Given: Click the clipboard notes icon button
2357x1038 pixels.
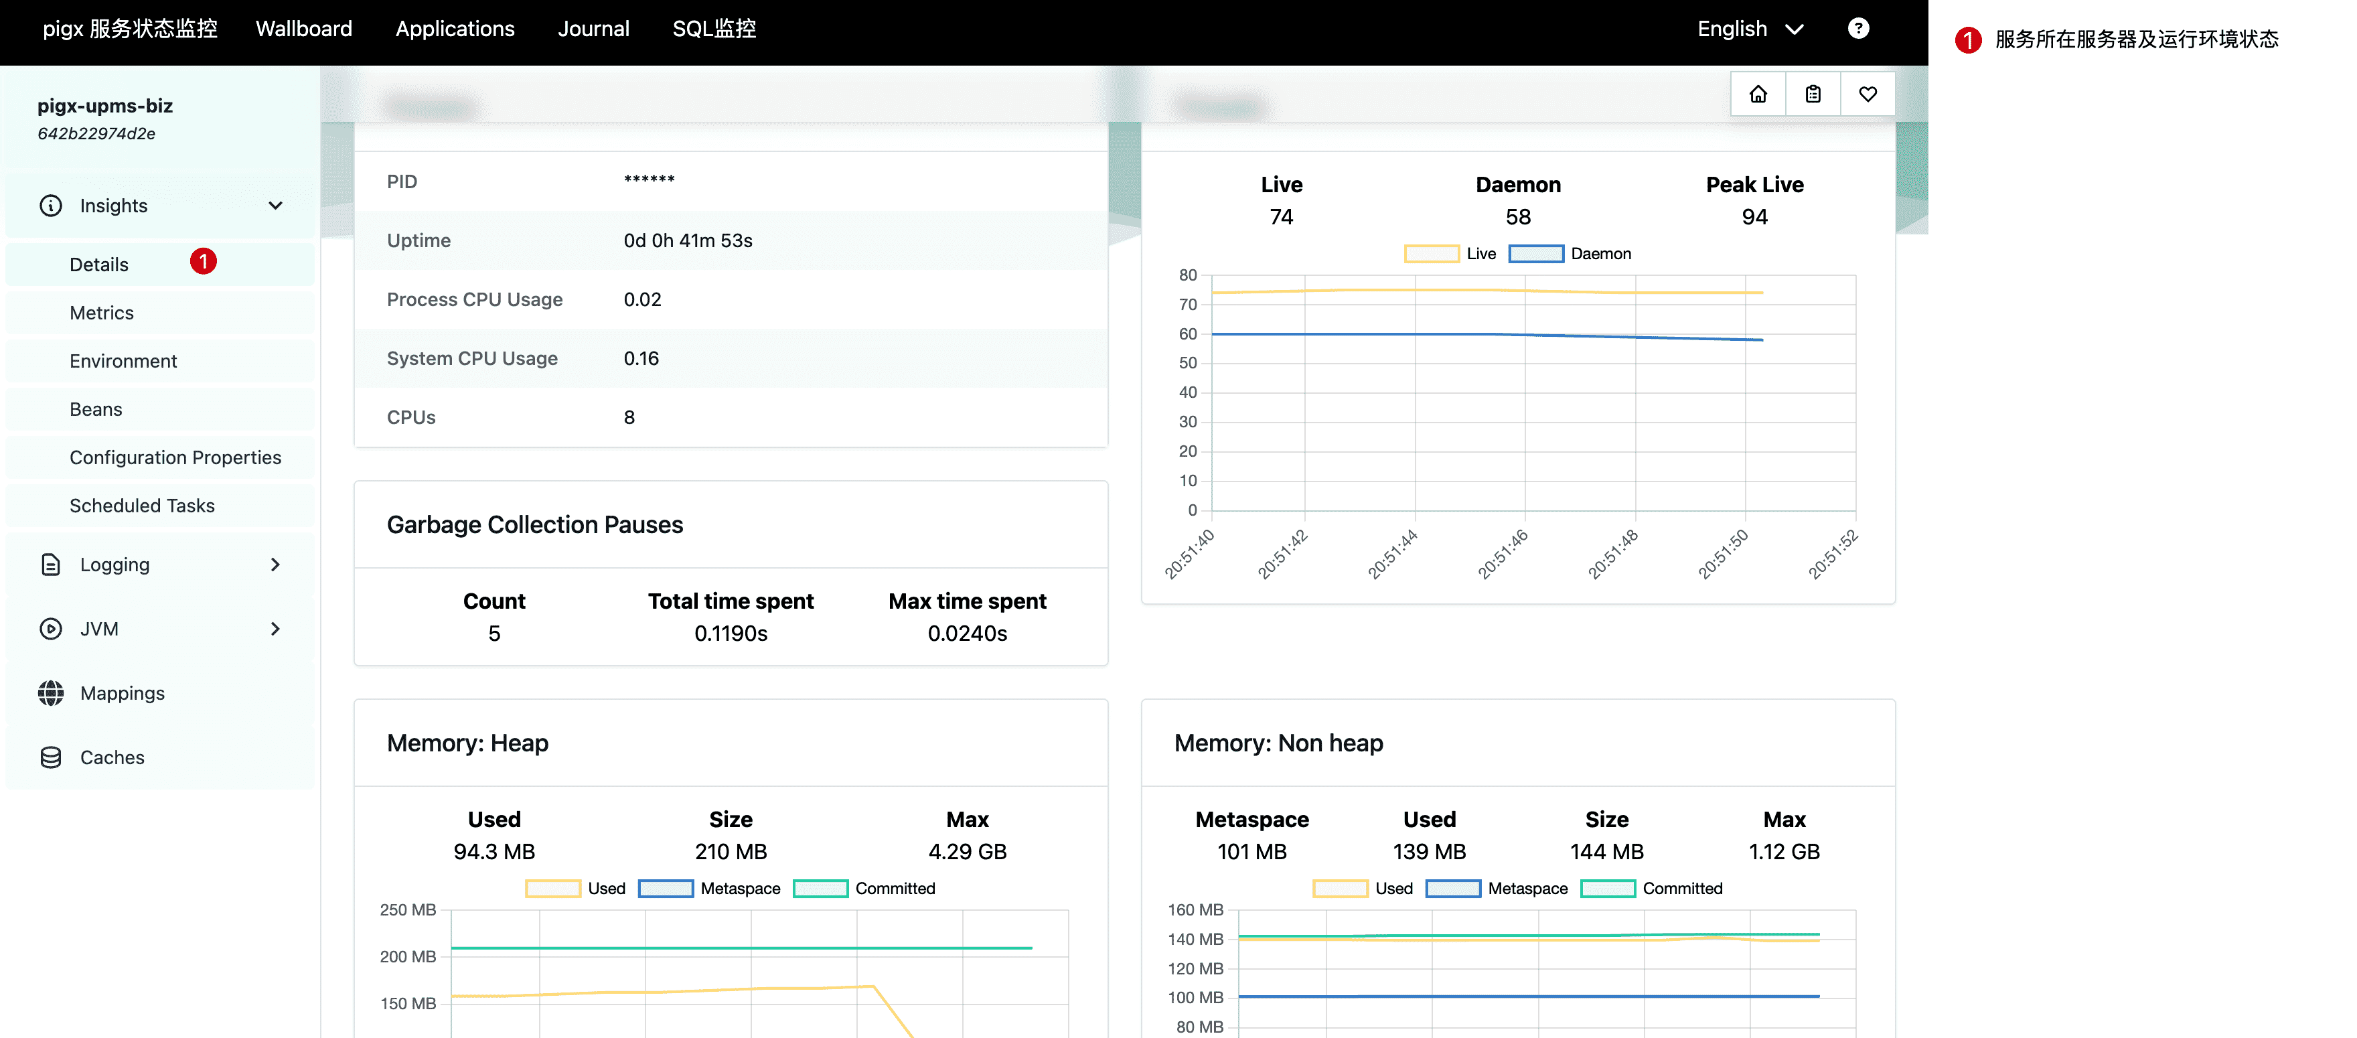Looking at the screenshot, I should 1813,94.
